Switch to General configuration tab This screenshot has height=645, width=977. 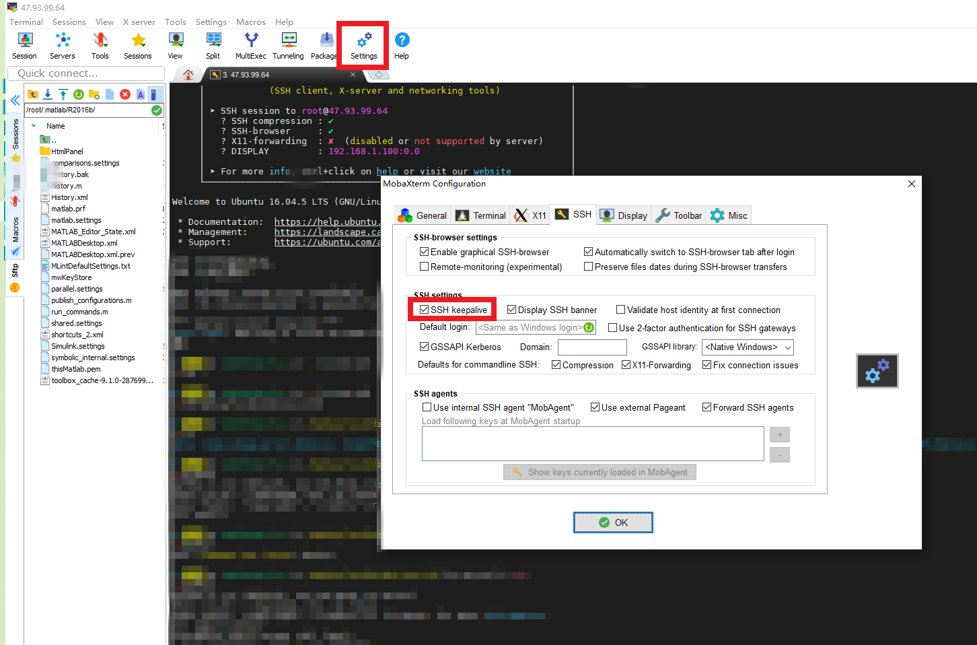(423, 215)
